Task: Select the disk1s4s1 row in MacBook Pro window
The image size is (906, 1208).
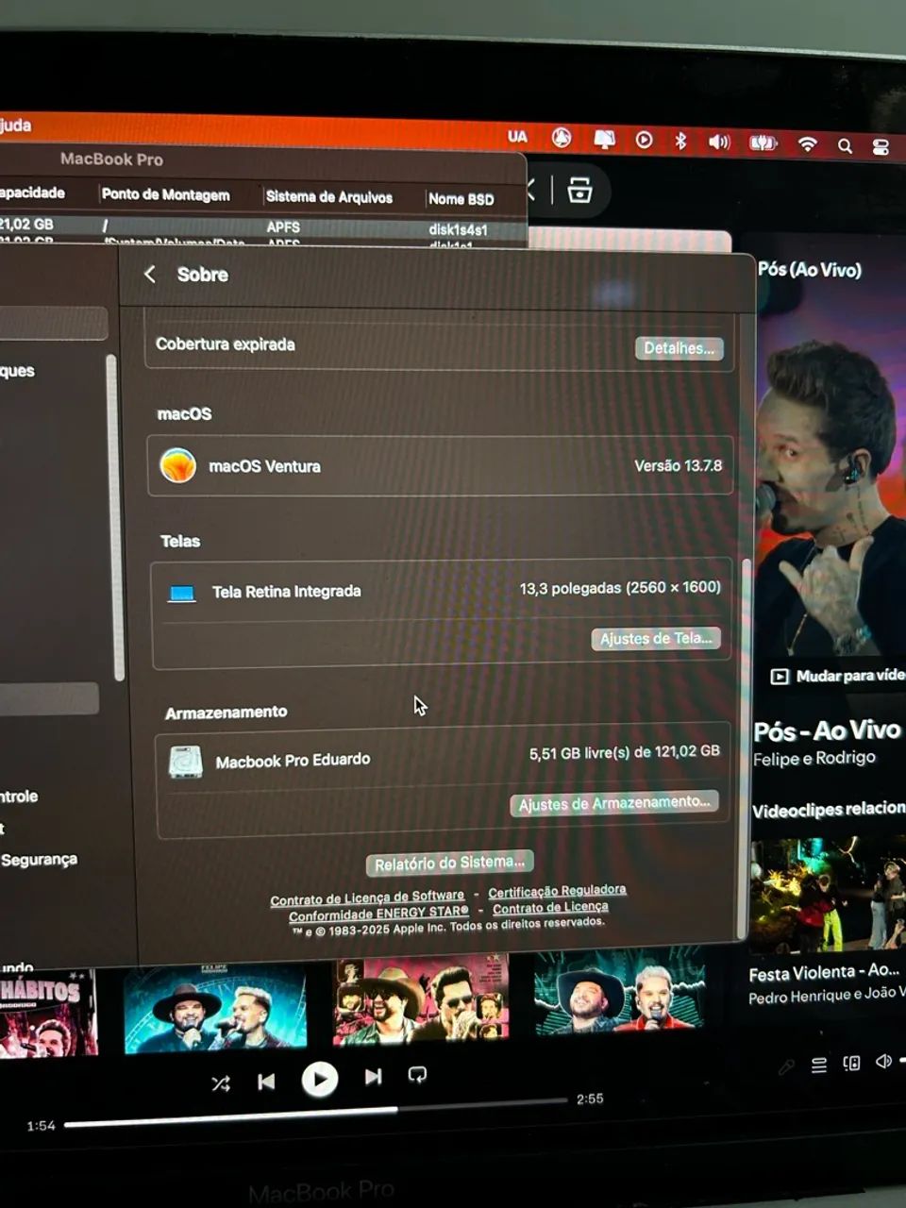Action: click(x=262, y=226)
